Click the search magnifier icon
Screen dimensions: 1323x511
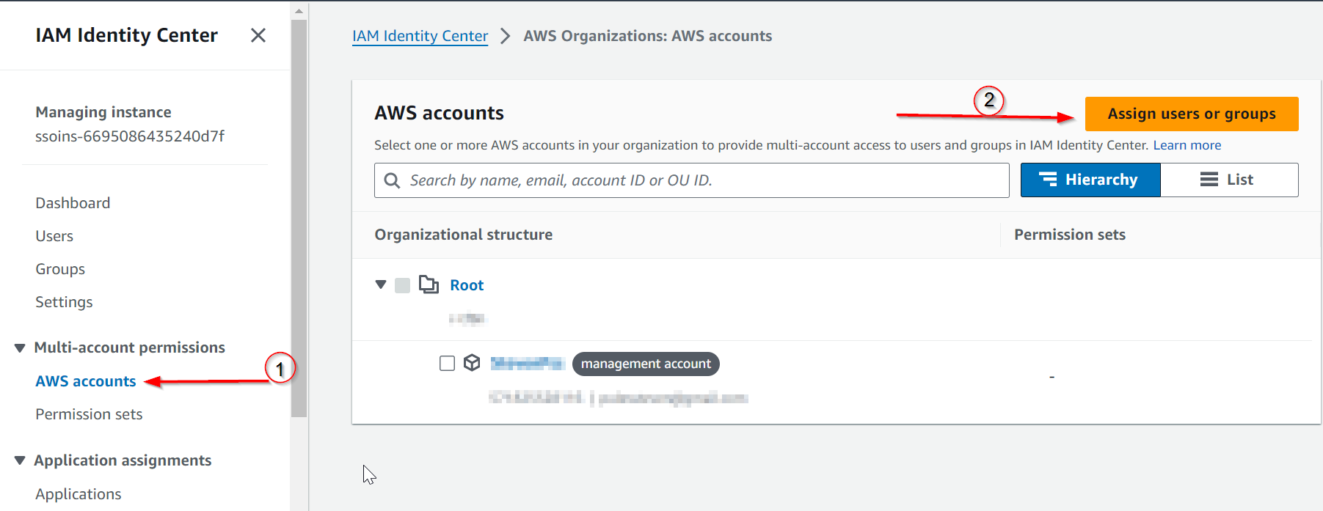point(393,180)
